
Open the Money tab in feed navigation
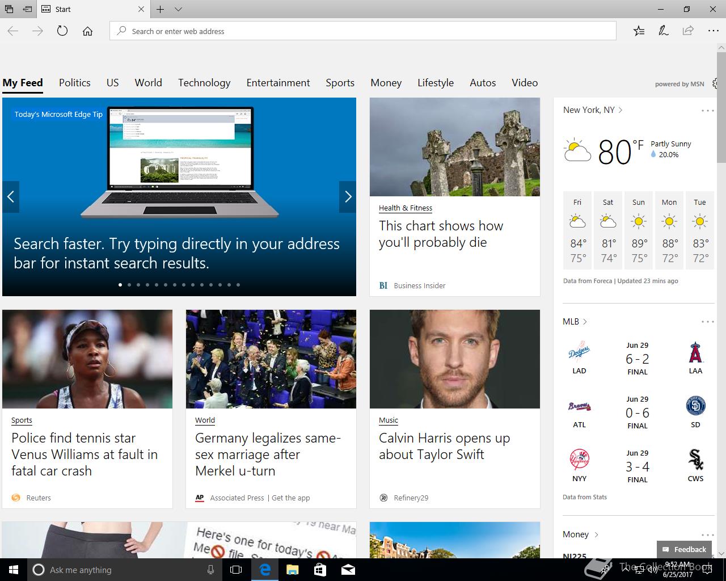tap(386, 83)
